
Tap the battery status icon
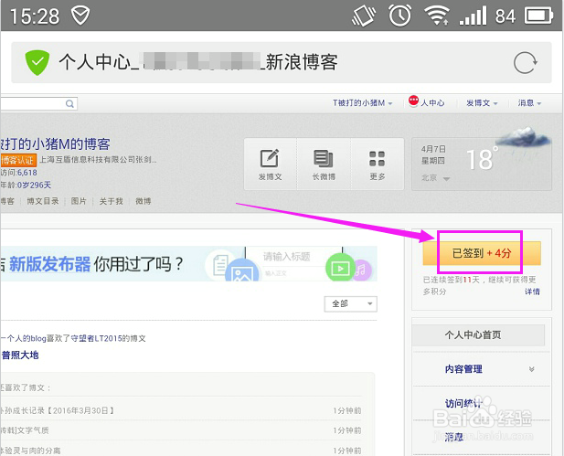[x=538, y=16]
